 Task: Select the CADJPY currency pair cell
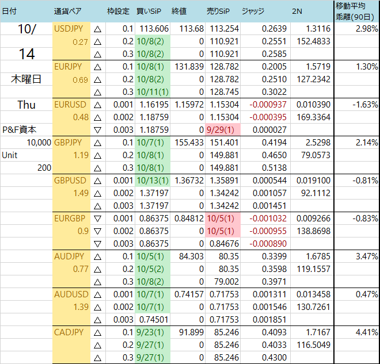(x=71, y=332)
